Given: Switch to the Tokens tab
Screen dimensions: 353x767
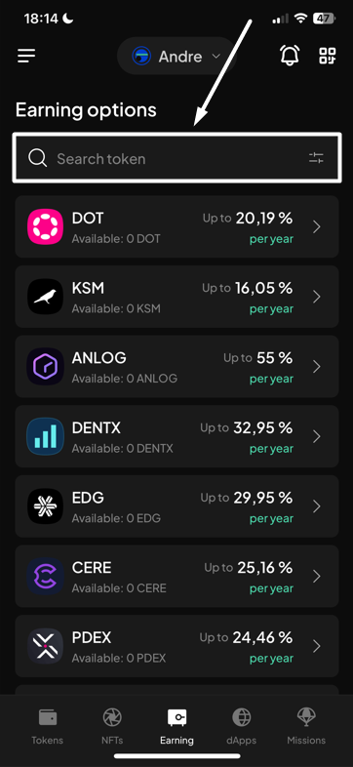Looking at the screenshot, I should coord(48,726).
